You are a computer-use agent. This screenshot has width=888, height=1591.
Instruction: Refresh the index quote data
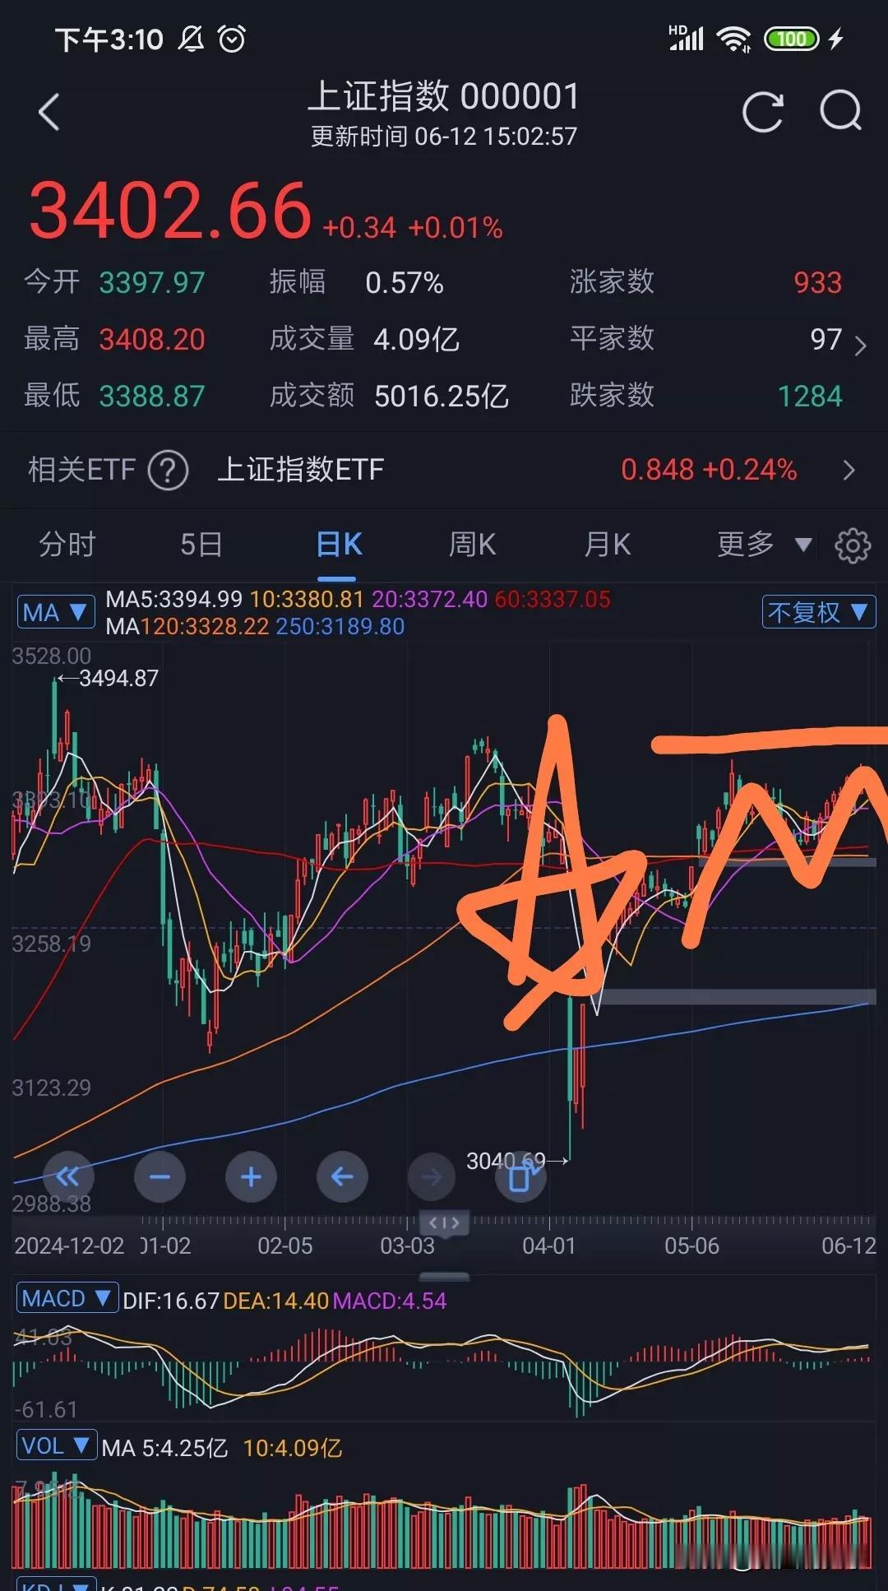763,112
